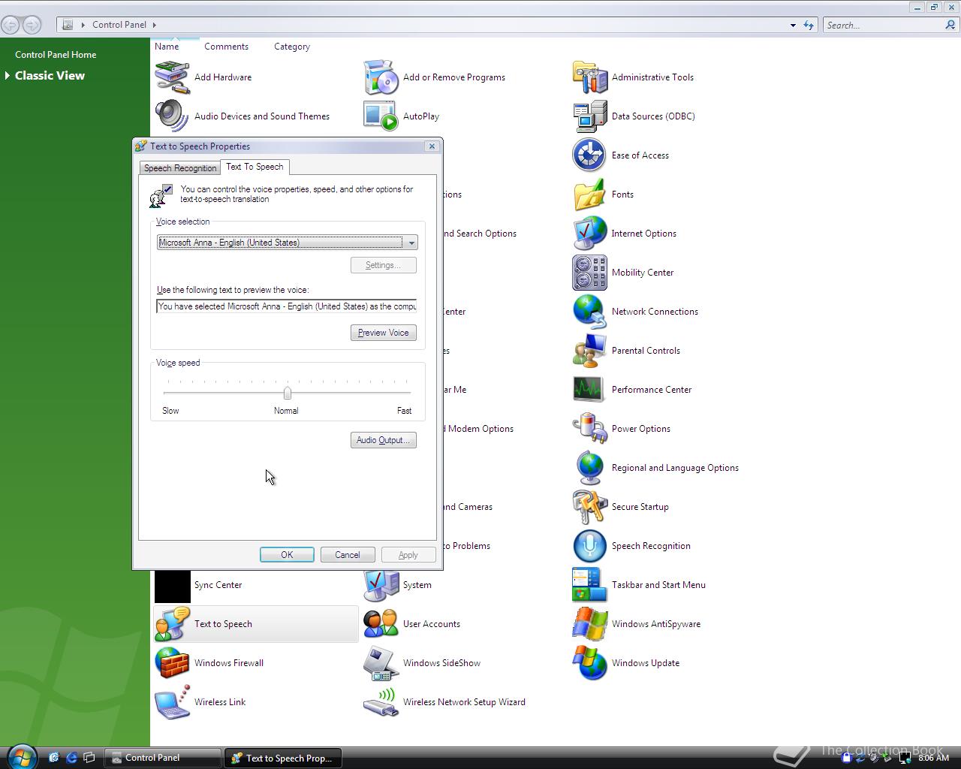Image resolution: width=961 pixels, height=769 pixels.
Task: Open Audio Devices and Sound Themes icon
Action: tap(172, 116)
